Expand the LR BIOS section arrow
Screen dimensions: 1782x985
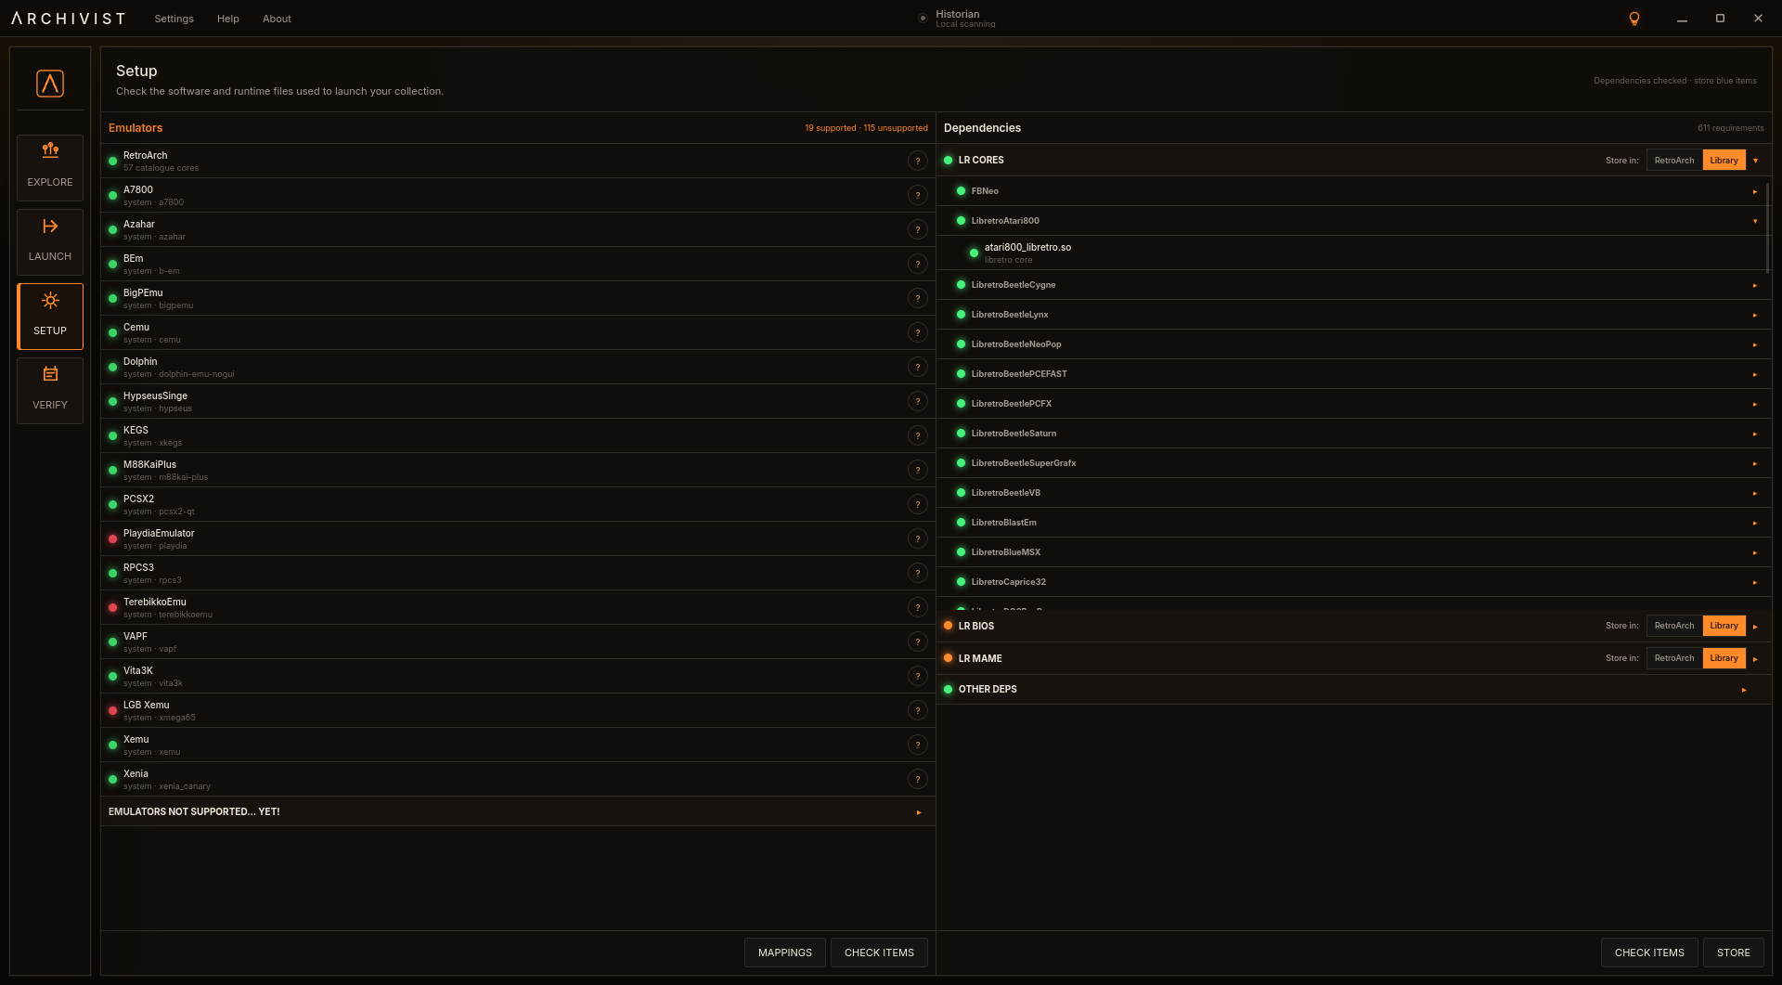pos(1756,627)
